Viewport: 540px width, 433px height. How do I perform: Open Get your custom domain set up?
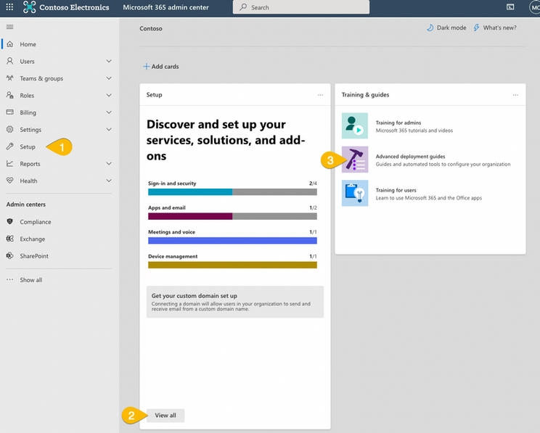click(x=235, y=302)
